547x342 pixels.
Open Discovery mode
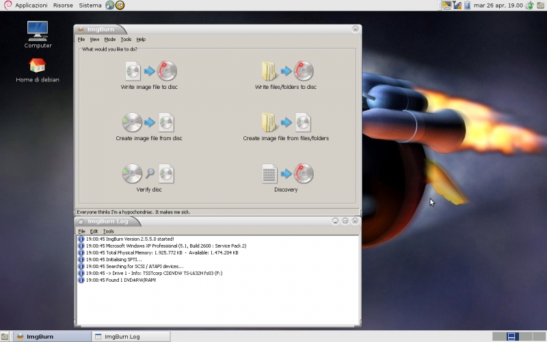tap(286, 178)
